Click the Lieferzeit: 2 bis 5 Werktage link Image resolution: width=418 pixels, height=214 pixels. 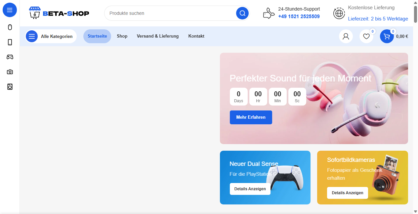(x=378, y=19)
